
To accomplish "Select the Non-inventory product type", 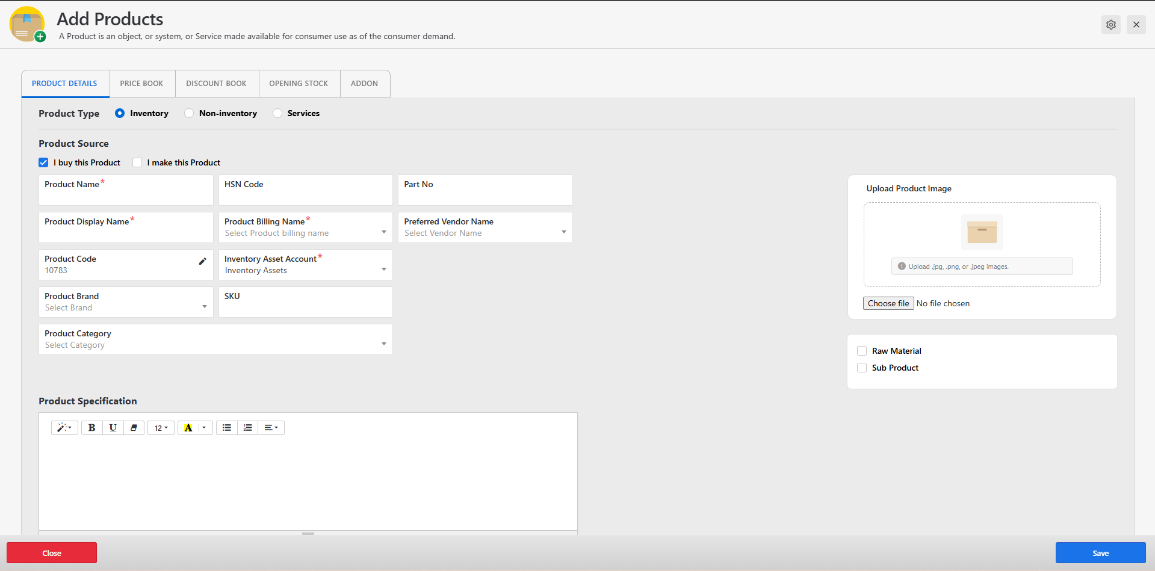I will point(189,113).
